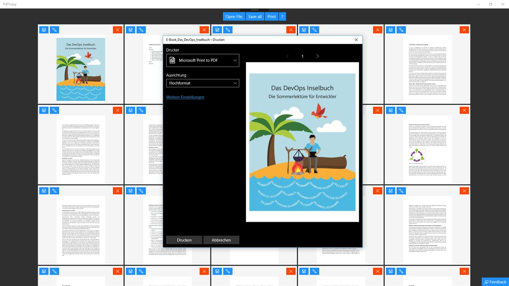
Task: Delete the first page in the third row
Action: [117, 191]
